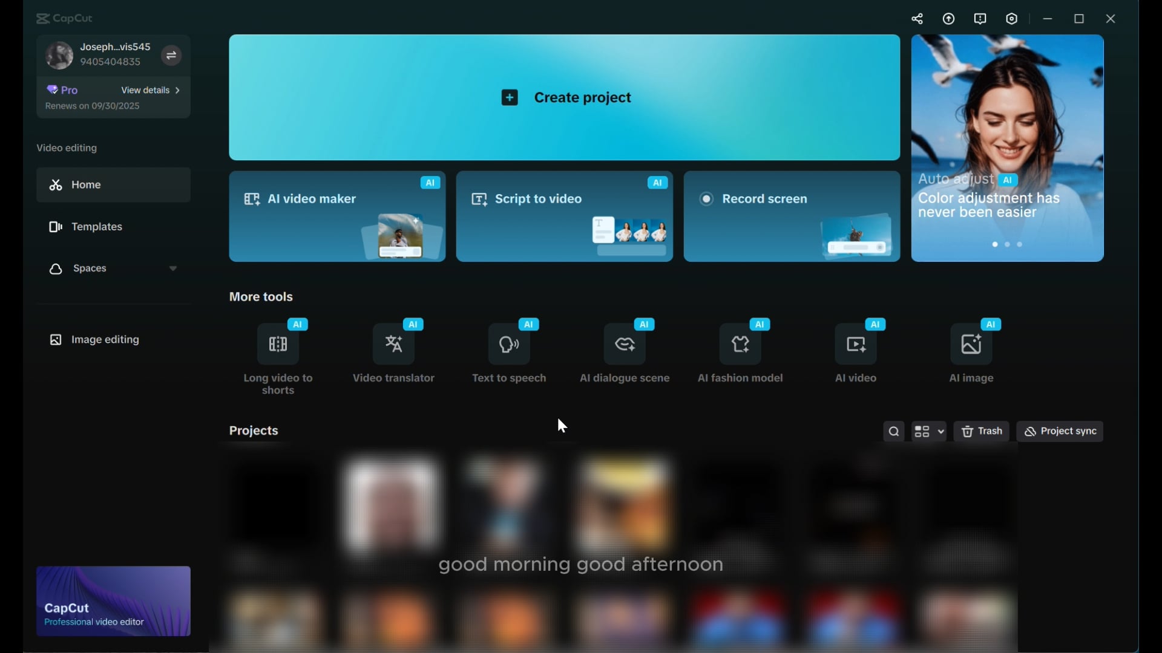This screenshot has width=1162, height=653.
Task: Open the AI image tool
Action: (x=971, y=345)
